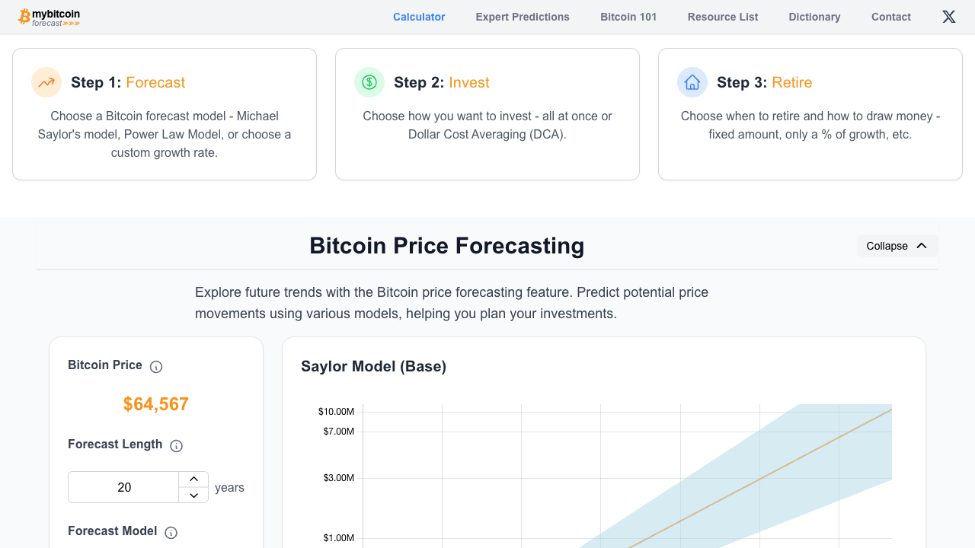Image resolution: width=975 pixels, height=548 pixels.
Task: Open the Dictionary page
Action: 814,17
